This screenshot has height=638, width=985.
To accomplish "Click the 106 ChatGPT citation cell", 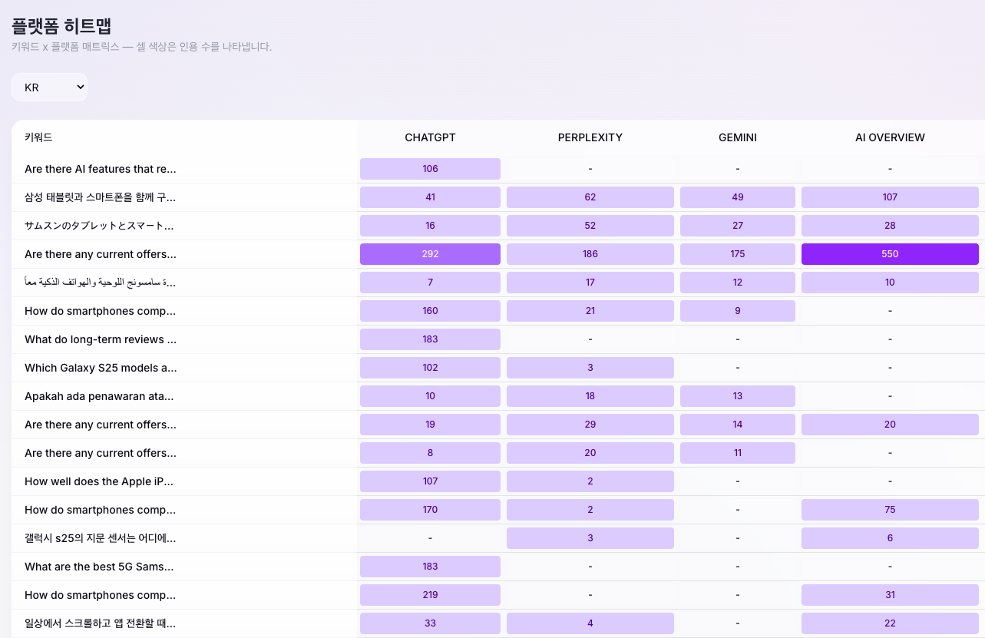I will pos(430,169).
